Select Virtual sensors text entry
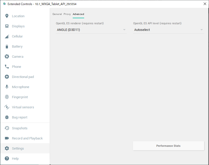The image size is (209, 165). pyautogui.click(x=23, y=107)
